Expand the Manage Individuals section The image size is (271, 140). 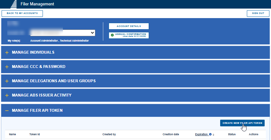tap(135, 52)
